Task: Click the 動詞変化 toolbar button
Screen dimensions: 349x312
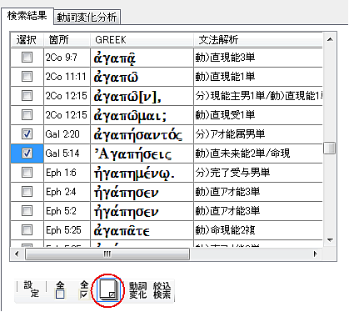Action: (137, 290)
